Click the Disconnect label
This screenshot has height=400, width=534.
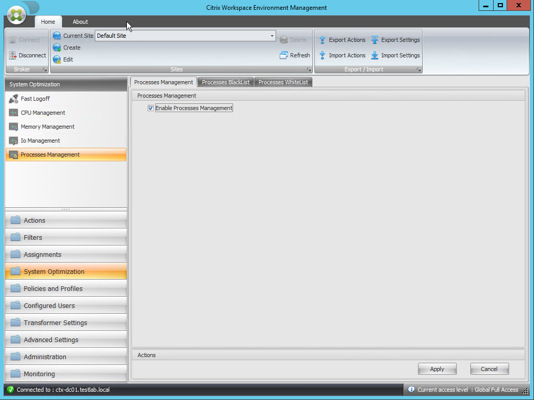pyautogui.click(x=32, y=55)
